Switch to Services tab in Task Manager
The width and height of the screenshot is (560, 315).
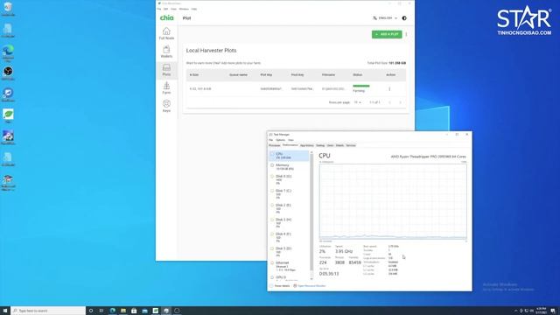point(351,146)
